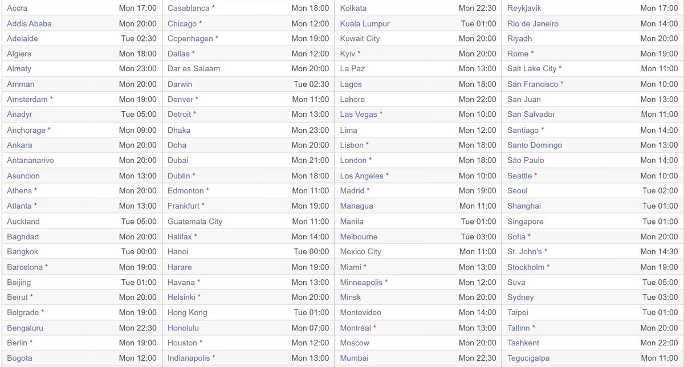The image size is (684, 367).
Task: Select the Anchorage city link
Action: 26,130
